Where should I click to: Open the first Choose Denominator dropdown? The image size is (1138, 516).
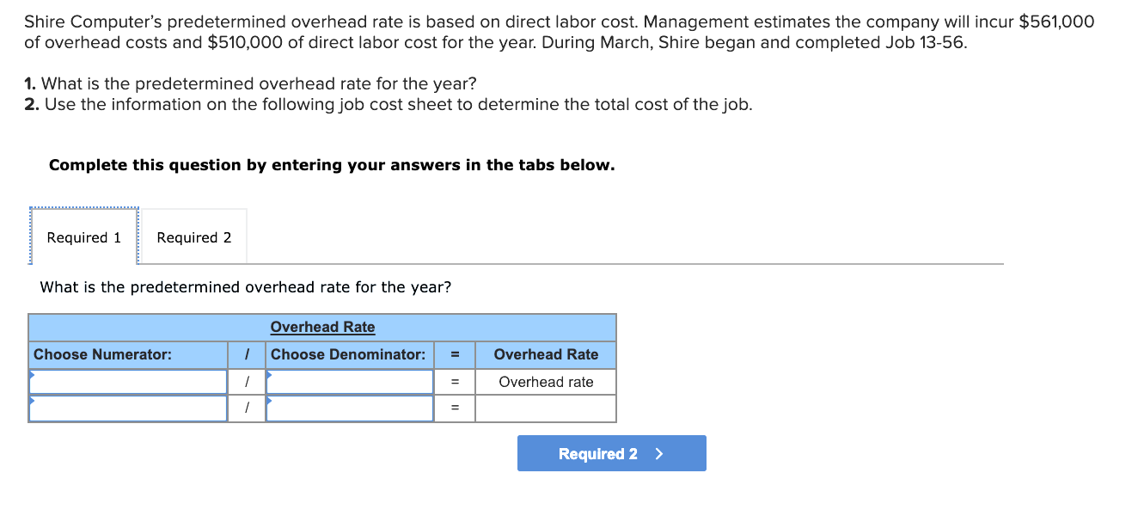[348, 381]
